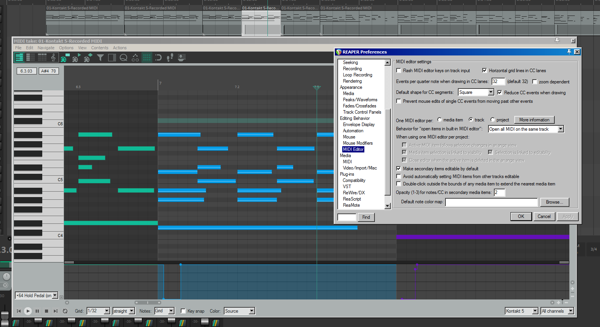Click the Find button
Viewport: 600px width, 327px height.
(366, 217)
